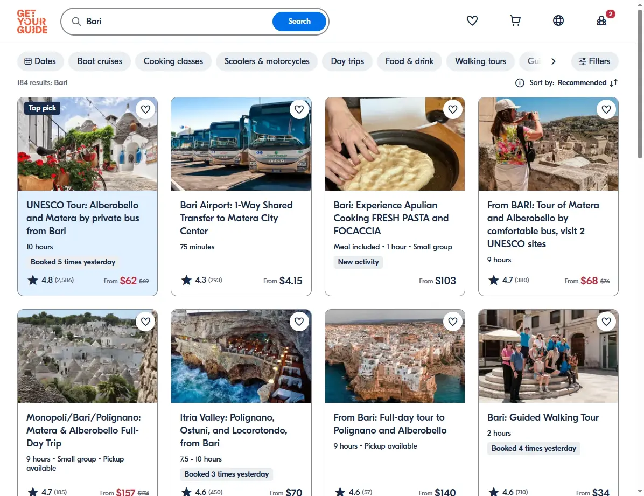Select Scooters & motorcycles chip
644x496 pixels.
click(x=267, y=61)
